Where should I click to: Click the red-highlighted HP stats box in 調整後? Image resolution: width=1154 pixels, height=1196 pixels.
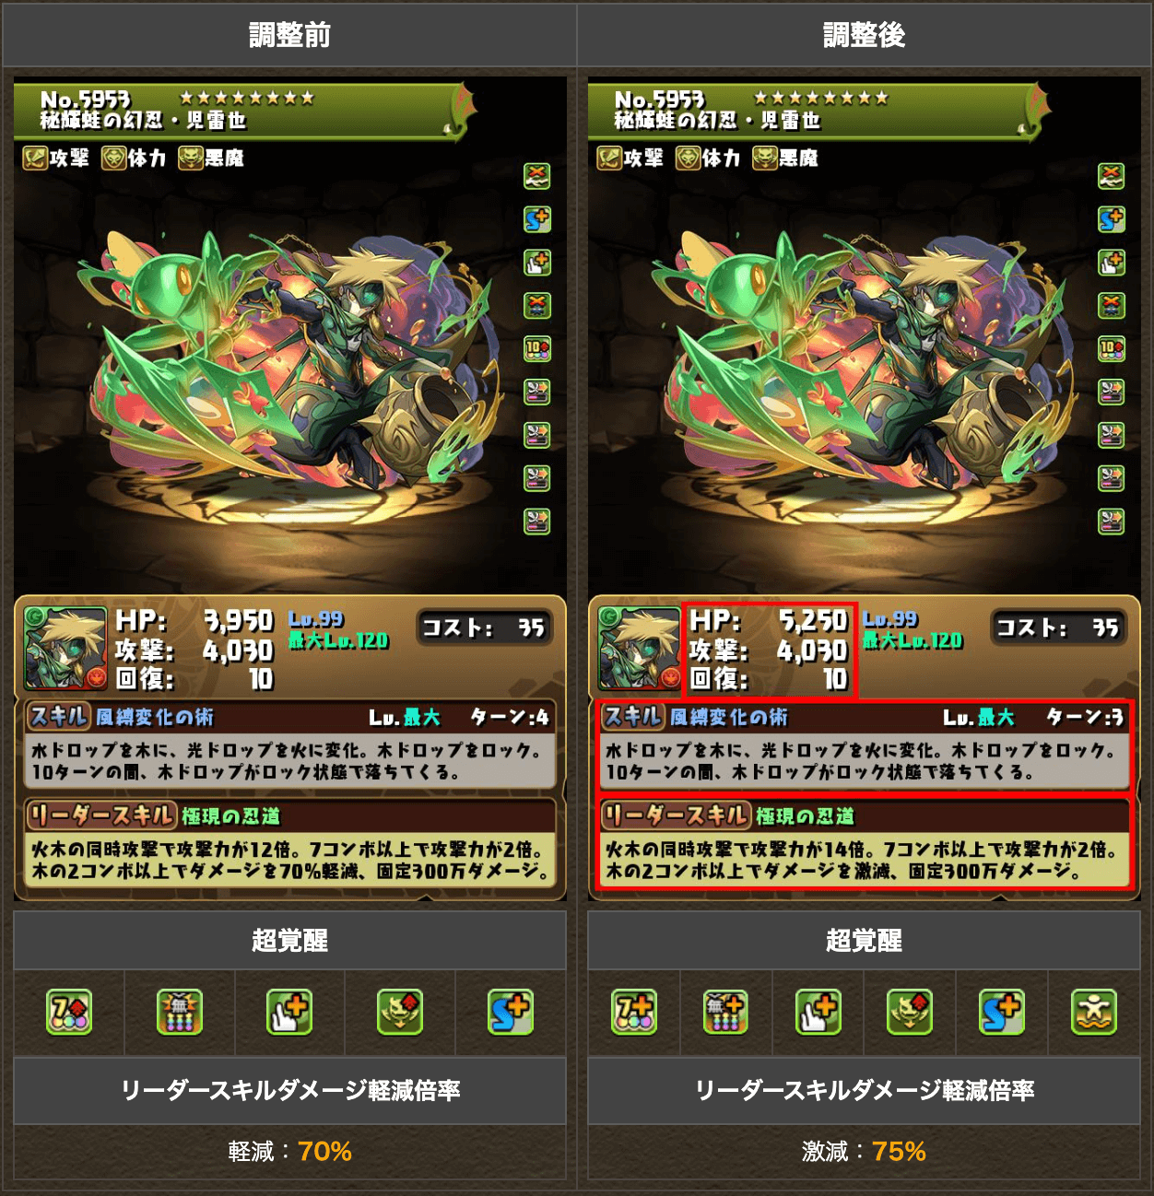(x=770, y=650)
